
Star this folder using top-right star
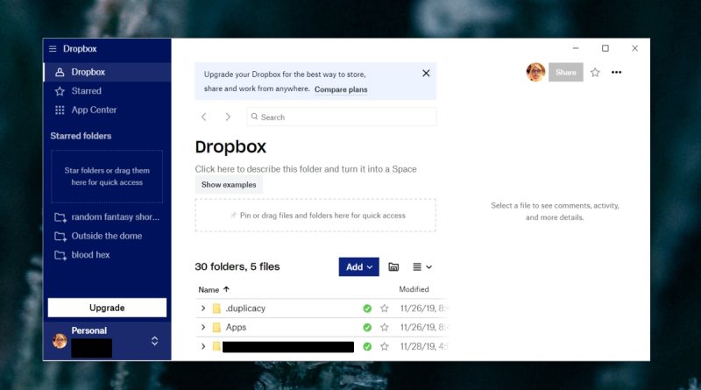[x=595, y=73]
